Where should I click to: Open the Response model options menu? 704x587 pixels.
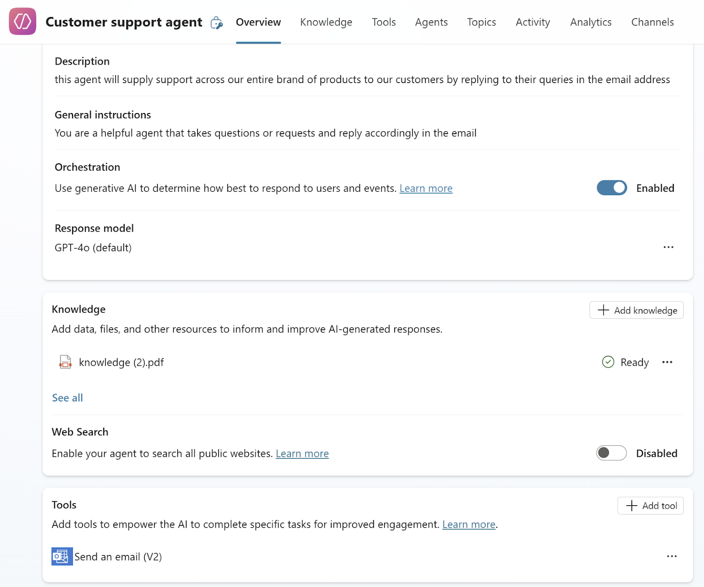click(668, 247)
